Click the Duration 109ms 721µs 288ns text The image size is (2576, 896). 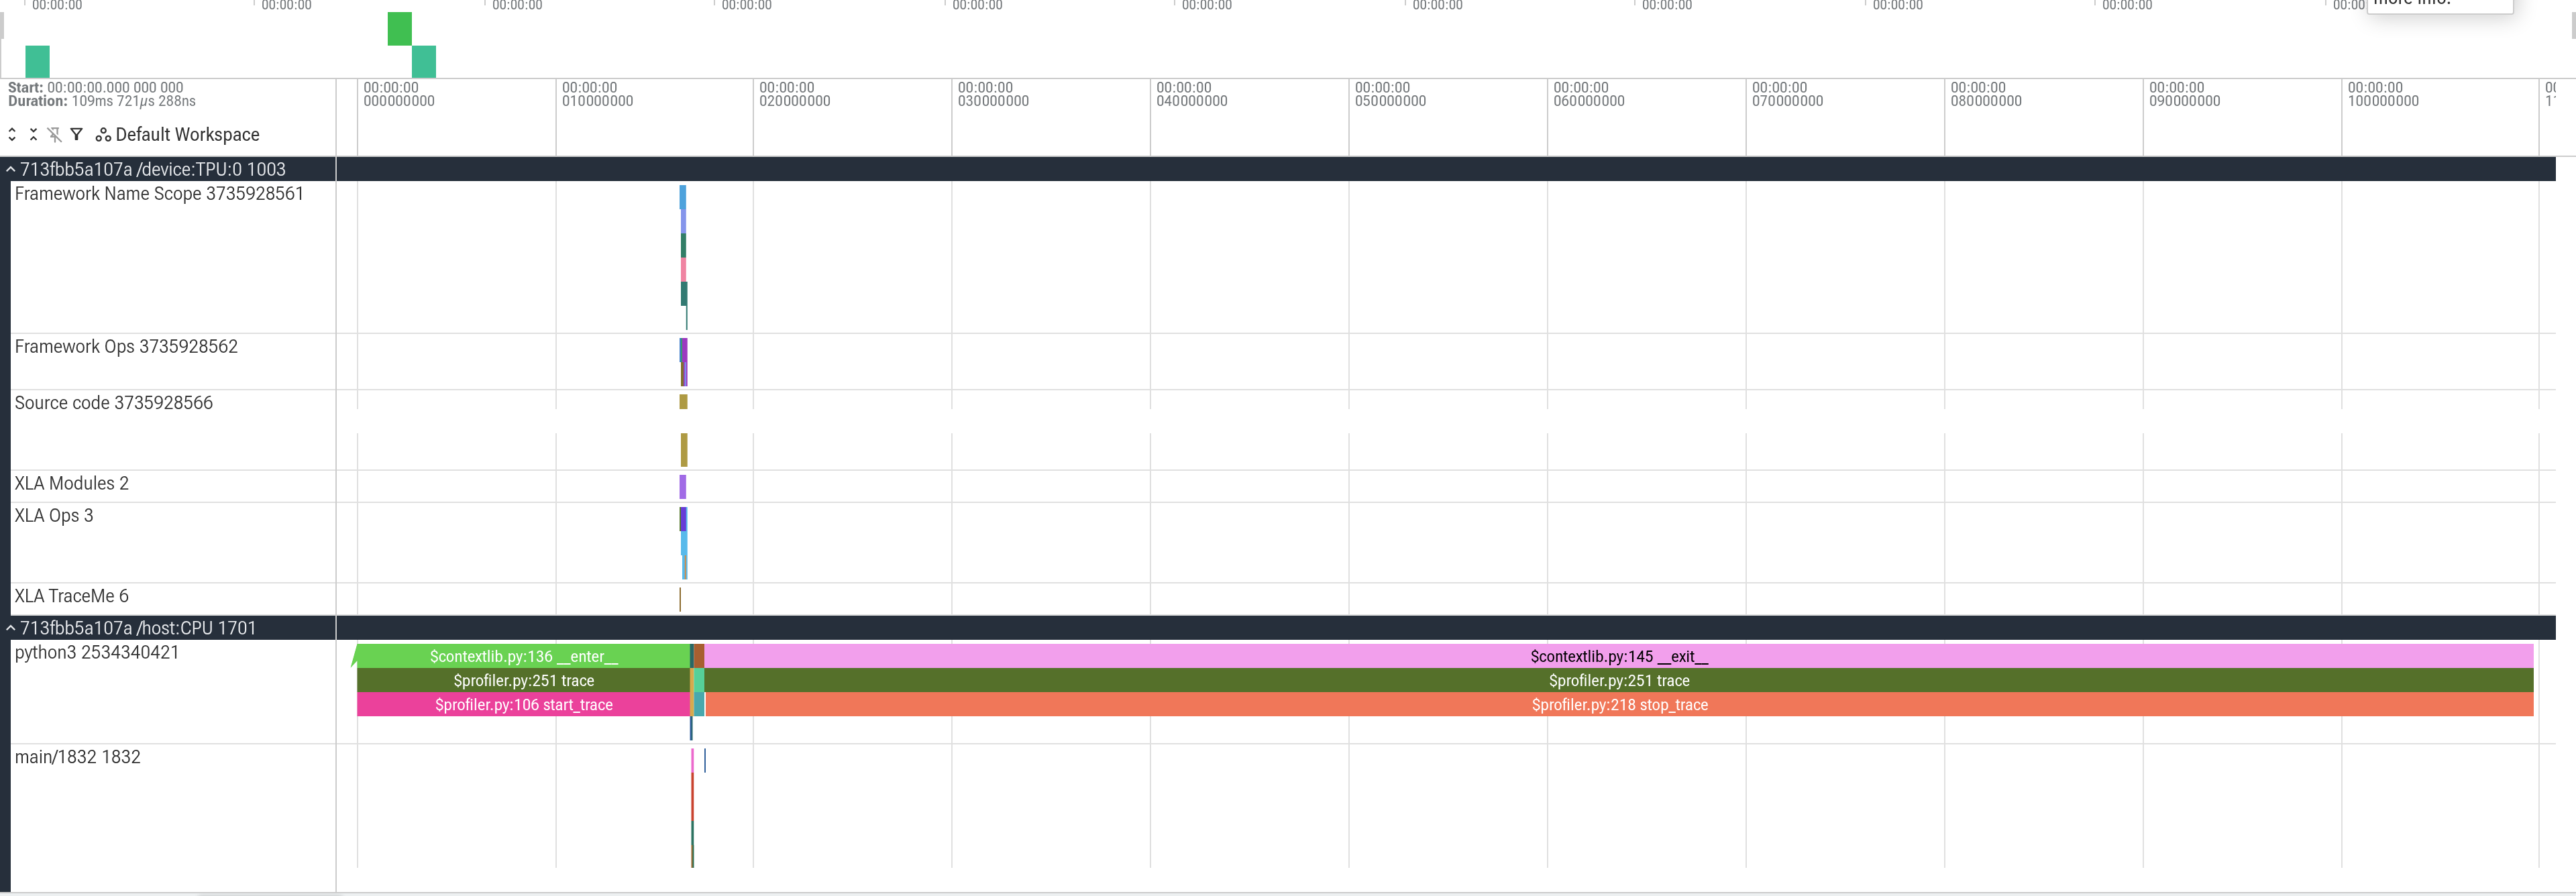pos(102,101)
